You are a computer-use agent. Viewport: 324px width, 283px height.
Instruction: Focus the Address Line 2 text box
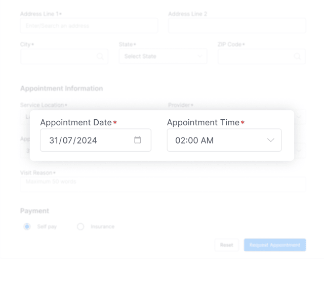[x=236, y=26]
